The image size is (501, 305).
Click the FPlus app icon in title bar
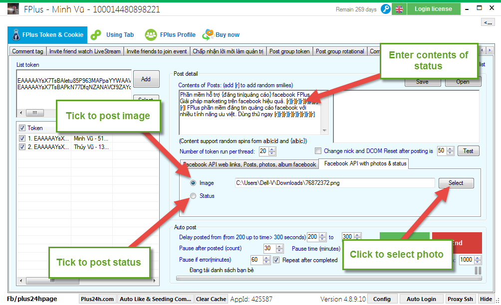tap(13, 9)
